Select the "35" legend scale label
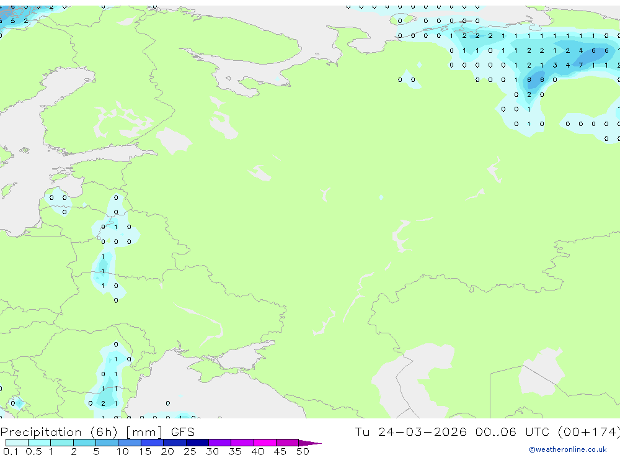Viewport: 620px width, 455px height. 235,451
